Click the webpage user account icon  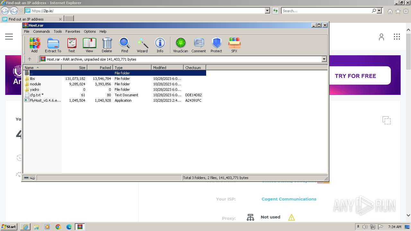[381, 37]
